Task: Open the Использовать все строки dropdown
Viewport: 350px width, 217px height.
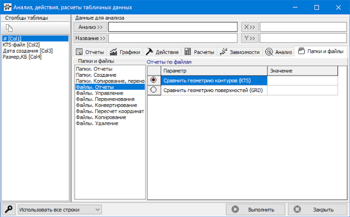Action: 60,210
